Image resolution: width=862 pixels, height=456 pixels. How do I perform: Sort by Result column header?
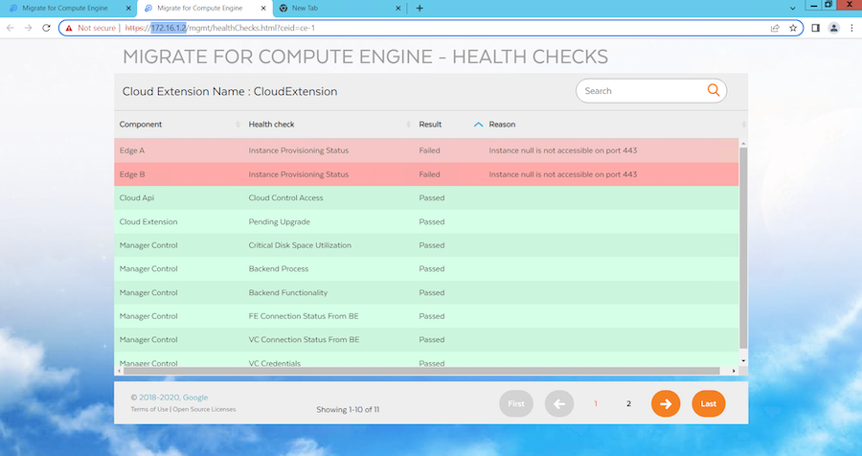430,125
